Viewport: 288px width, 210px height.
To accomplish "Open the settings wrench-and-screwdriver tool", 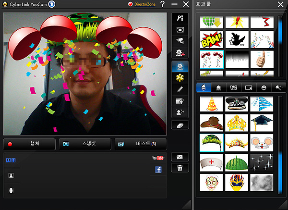I will pyautogui.click(x=180, y=18).
